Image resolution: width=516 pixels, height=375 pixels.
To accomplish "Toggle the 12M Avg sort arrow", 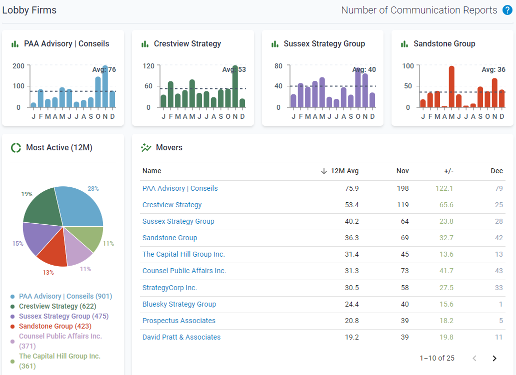I will tap(324, 171).
